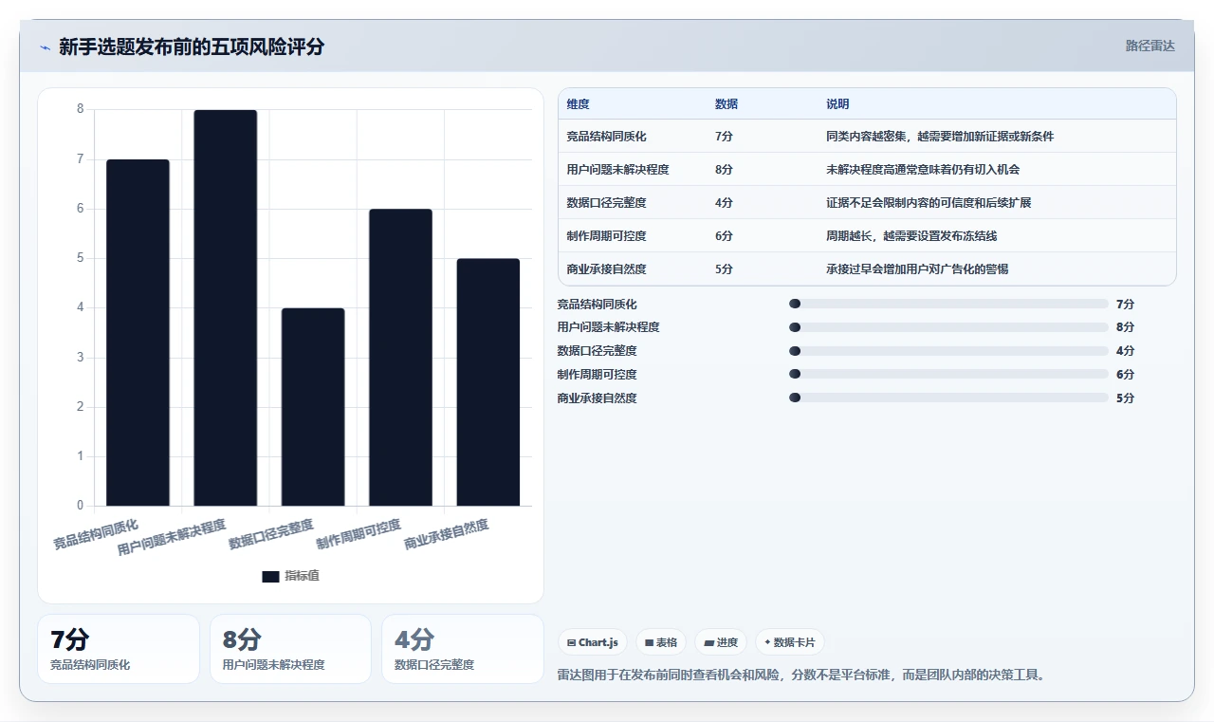Viewport: 1214px width, 722px height.
Task: Click description 未解决程度高通常意味着仍有切入机会
Action: [x=923, y=170]
